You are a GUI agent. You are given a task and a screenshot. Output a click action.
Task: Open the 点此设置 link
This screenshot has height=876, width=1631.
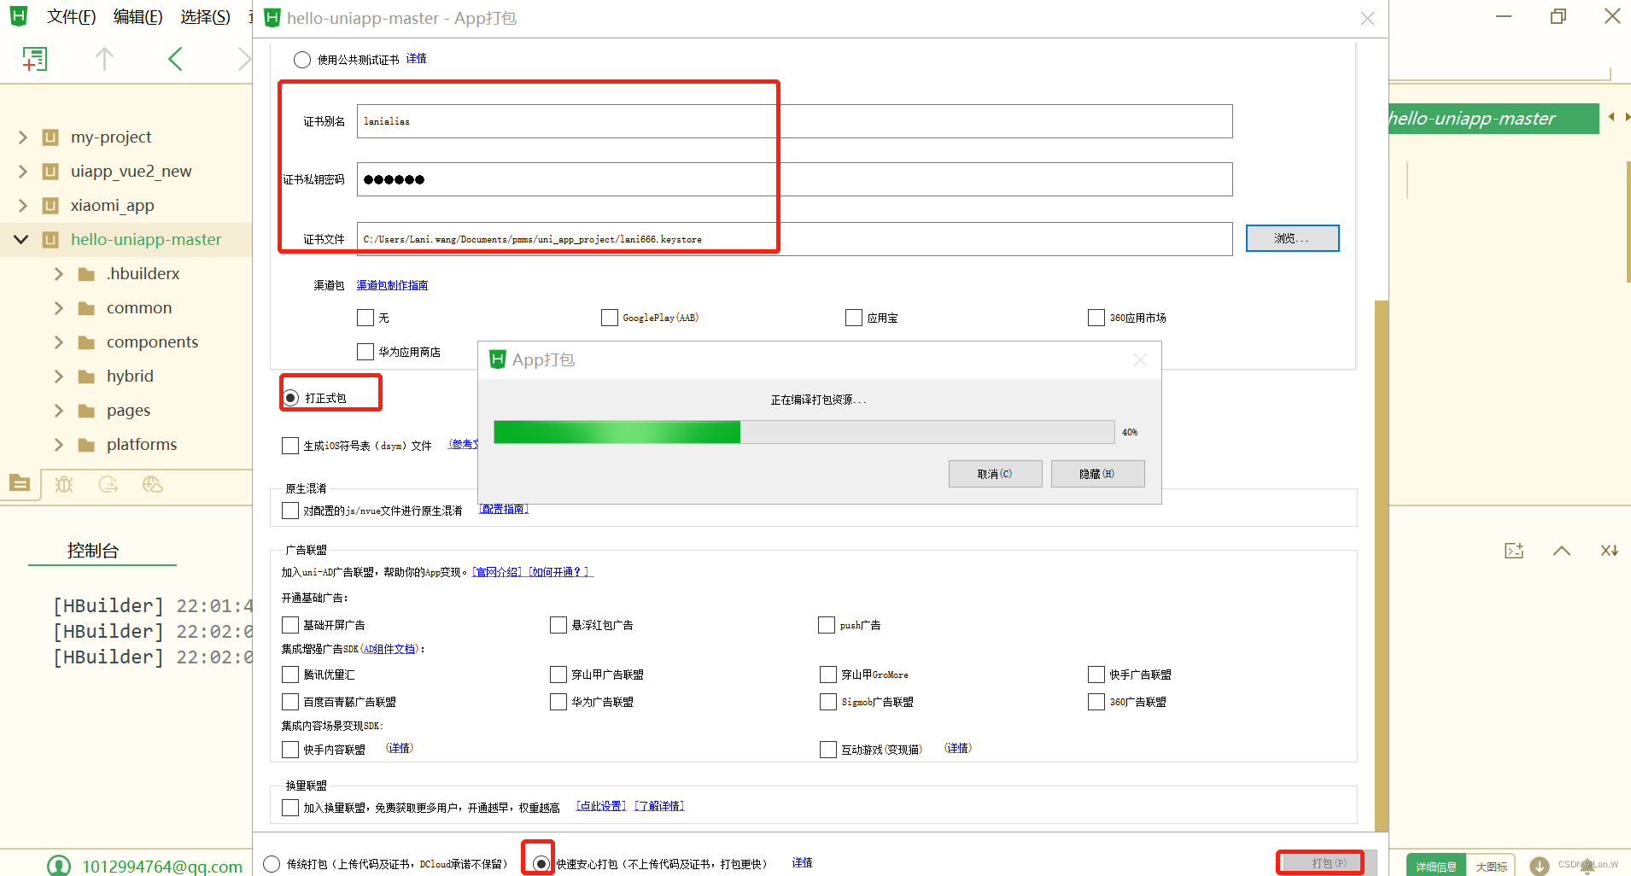click(601, 806)
